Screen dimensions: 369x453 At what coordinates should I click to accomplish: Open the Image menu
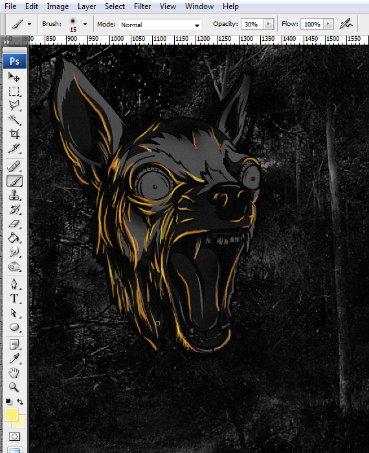58,6
